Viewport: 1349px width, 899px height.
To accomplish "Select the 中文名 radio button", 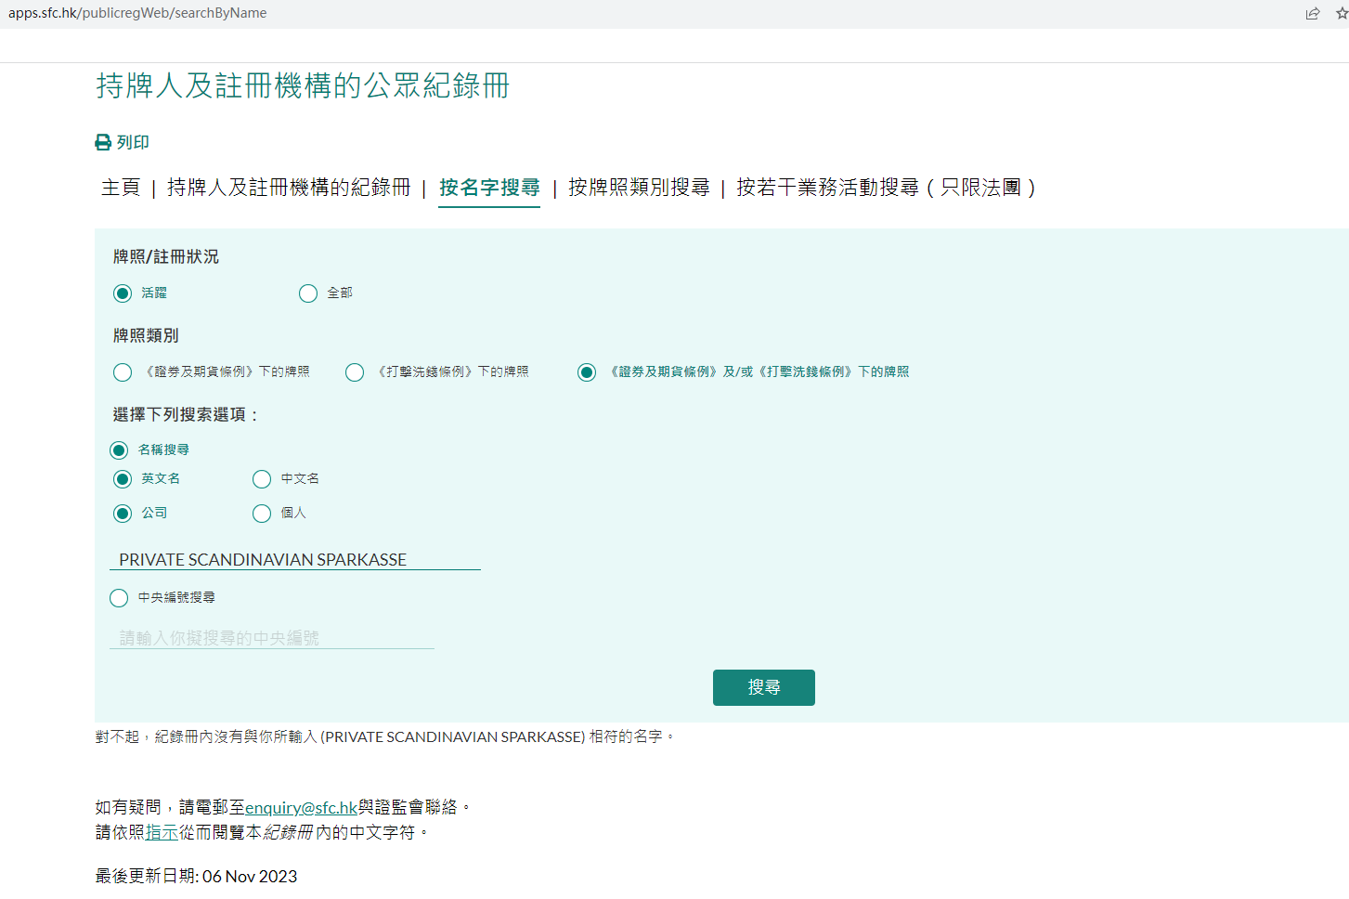I will 262,479.
